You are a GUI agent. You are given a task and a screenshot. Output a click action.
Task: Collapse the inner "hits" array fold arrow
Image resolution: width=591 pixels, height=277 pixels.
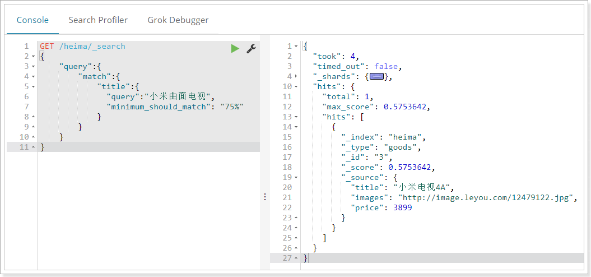point(296,117)
